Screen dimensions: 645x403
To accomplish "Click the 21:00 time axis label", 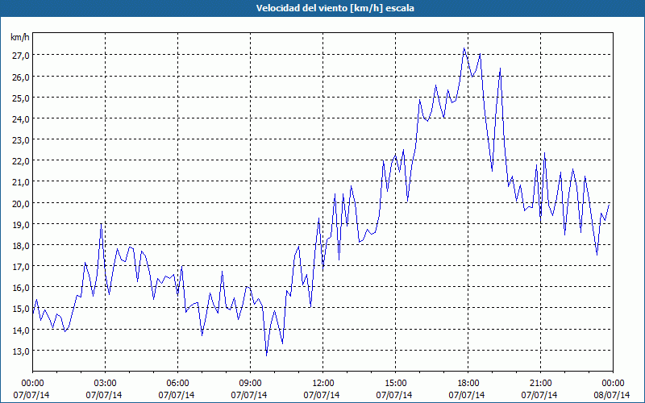I will [540, 384].
